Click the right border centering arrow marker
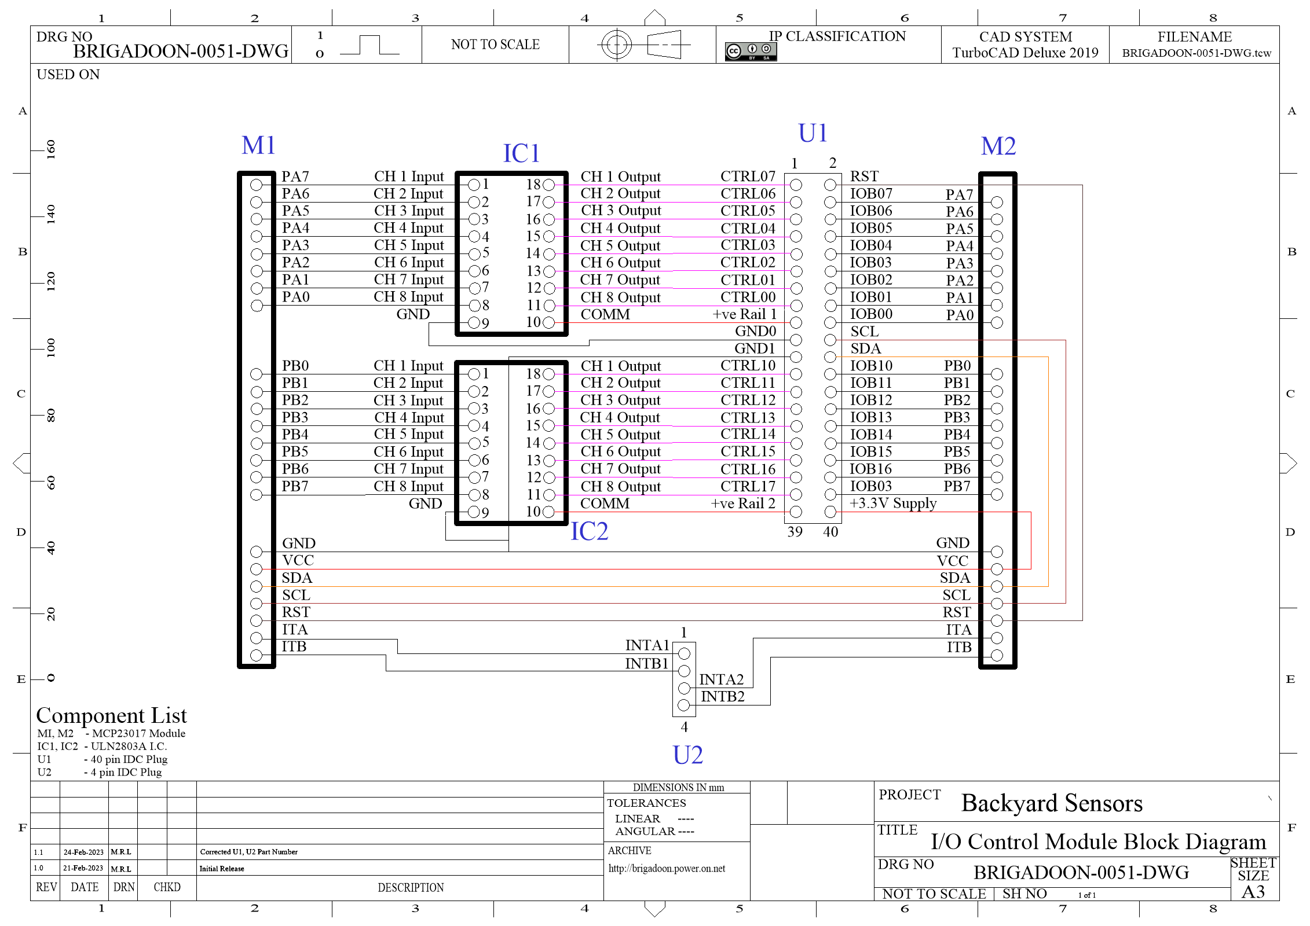Image resolution: width=1310 pixels, height=926 pixels. point(1289,463)
